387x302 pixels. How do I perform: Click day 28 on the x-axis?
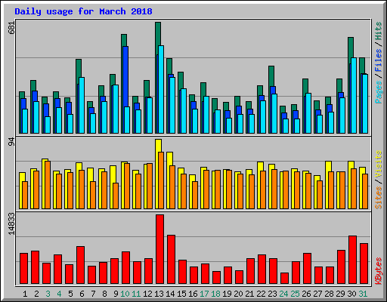point(329,294)
